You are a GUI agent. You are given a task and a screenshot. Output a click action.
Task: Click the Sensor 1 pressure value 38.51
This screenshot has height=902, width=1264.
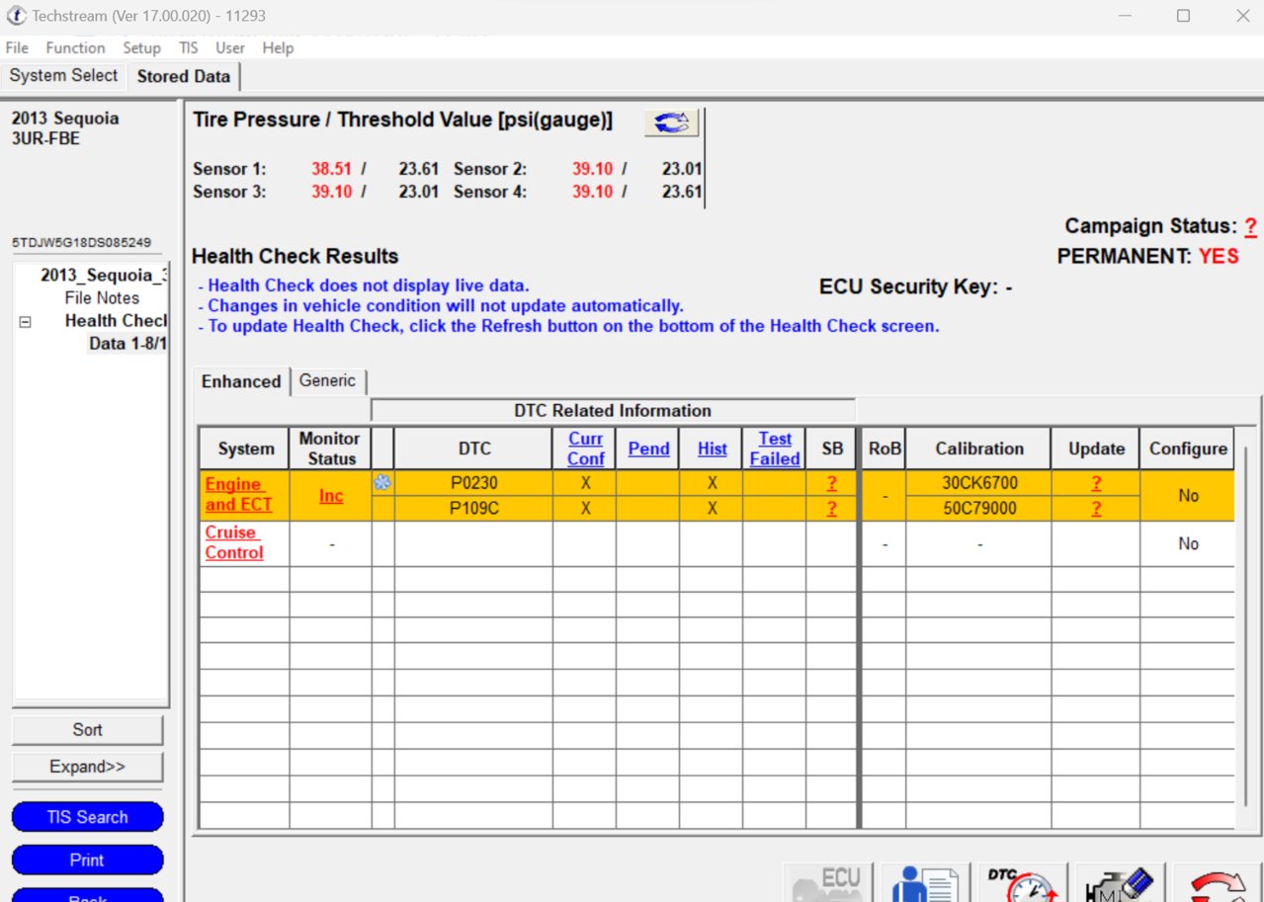[x=331, y=169]
